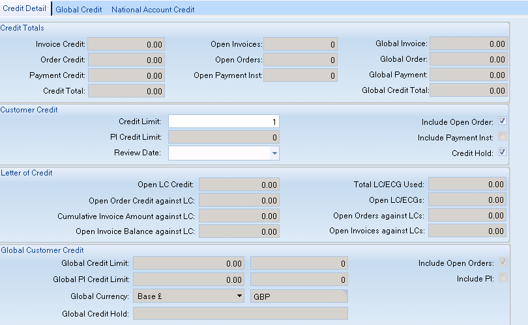Select the Open Invoices against LCs field
Image resolution: width=528 pixels, height=325 pixels.
(467, 231)
